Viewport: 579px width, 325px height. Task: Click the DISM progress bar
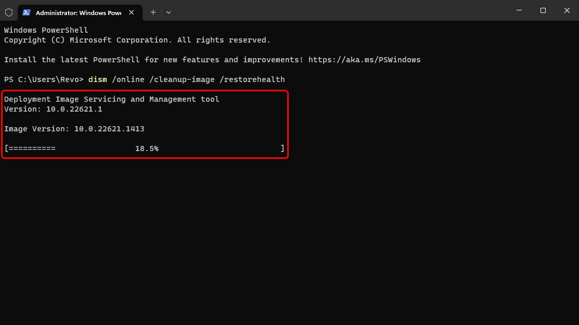pyautogui.click(x=31, y=148)
